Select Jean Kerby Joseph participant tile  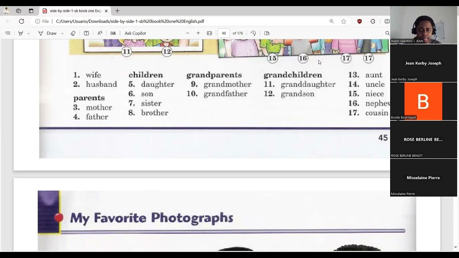(423, 63)
